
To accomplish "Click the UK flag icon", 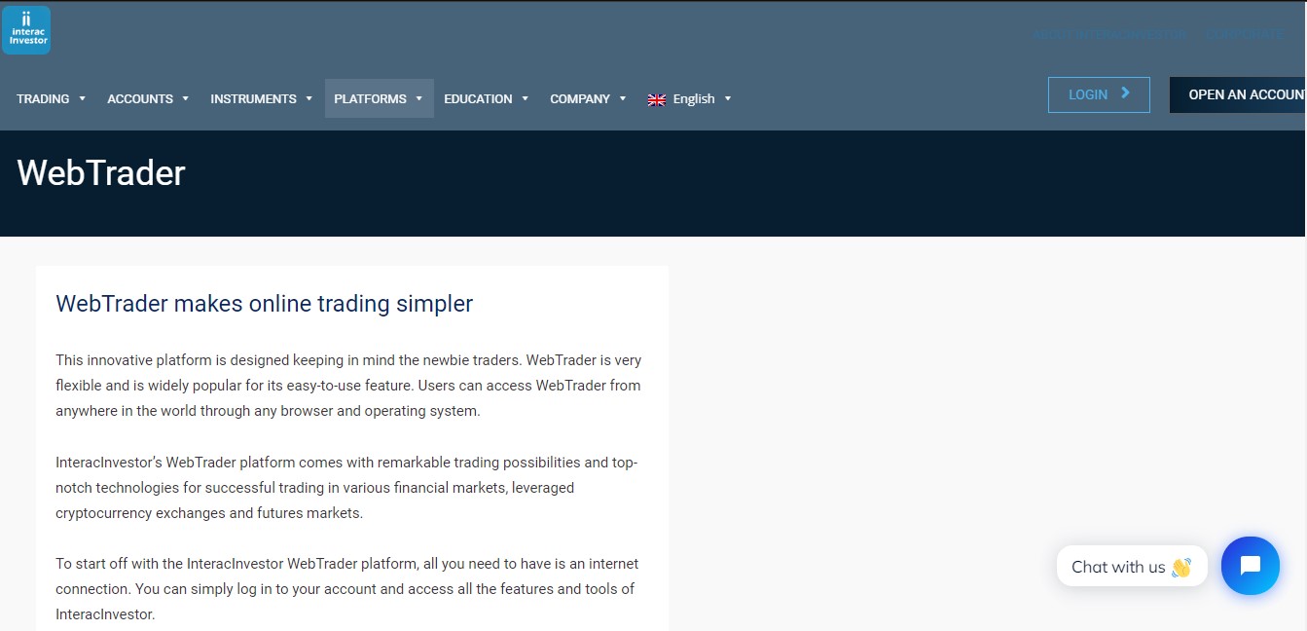I will point(657,99).
